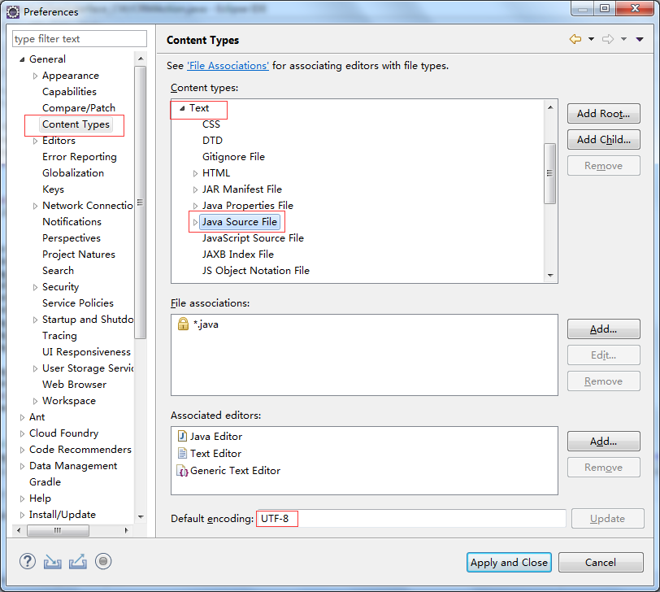The image size is (660, 592).
Task: Open the back history dropdown arrow
Action: 591,39
